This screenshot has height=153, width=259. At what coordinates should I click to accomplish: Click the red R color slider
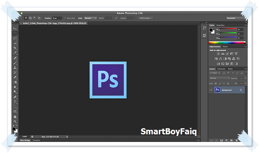point(228,29)
